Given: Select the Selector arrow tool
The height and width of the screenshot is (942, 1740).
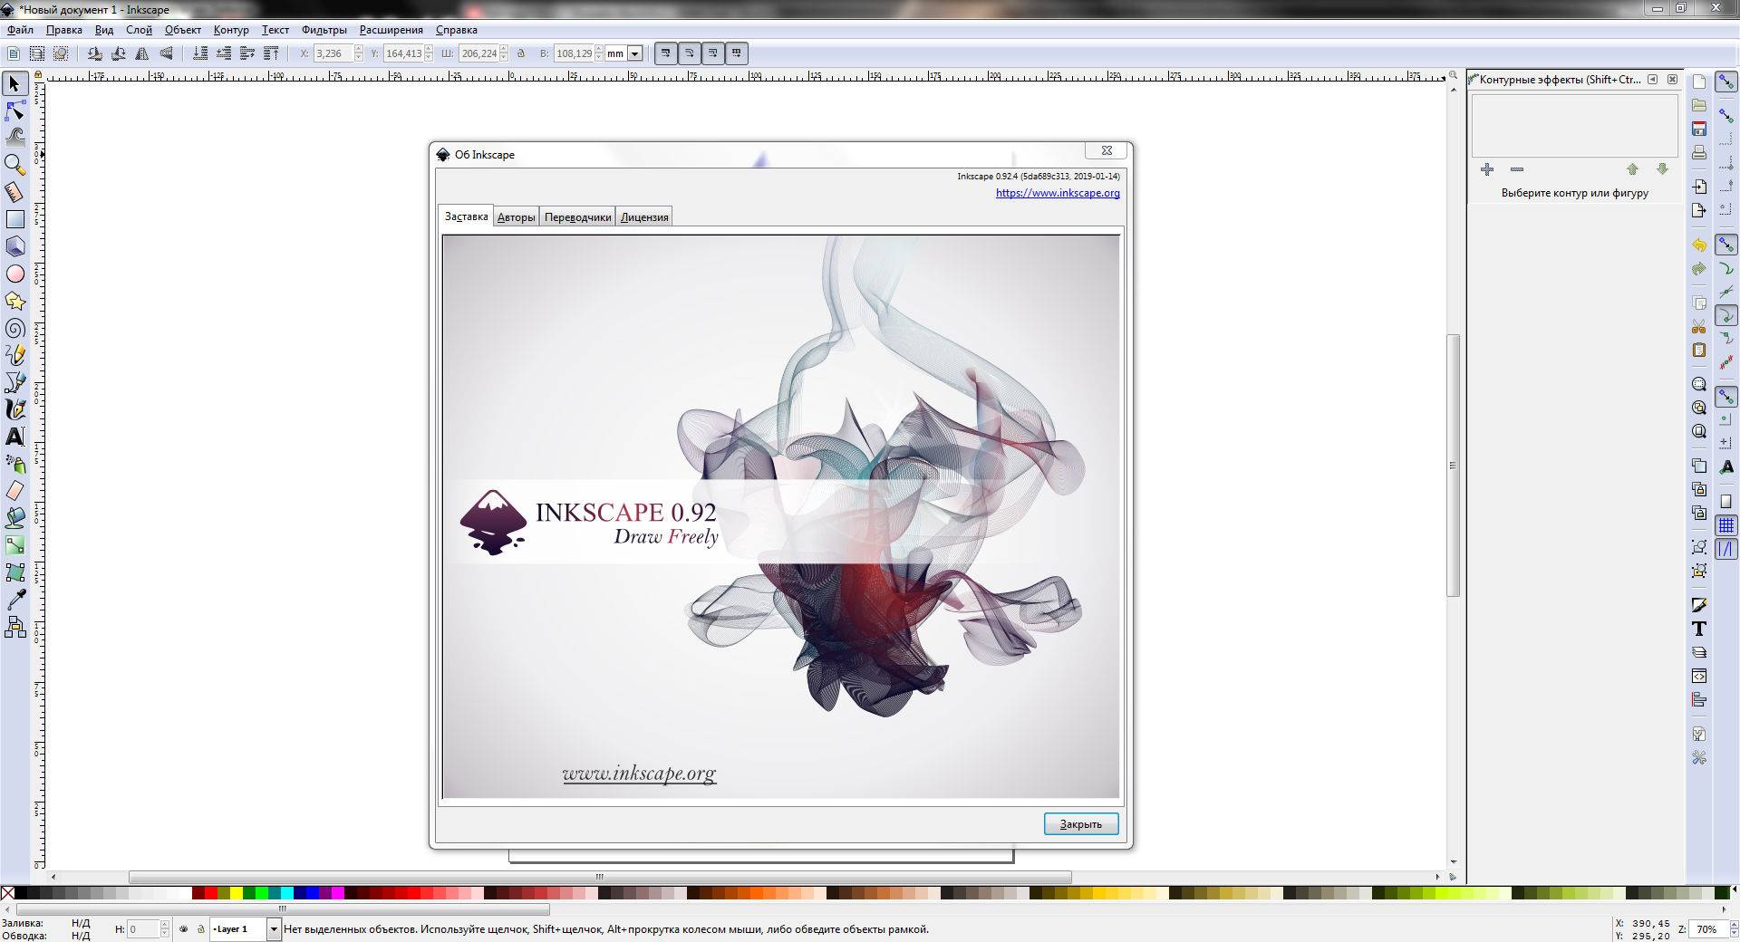Looking at the screenshot, I should point(14,84).
